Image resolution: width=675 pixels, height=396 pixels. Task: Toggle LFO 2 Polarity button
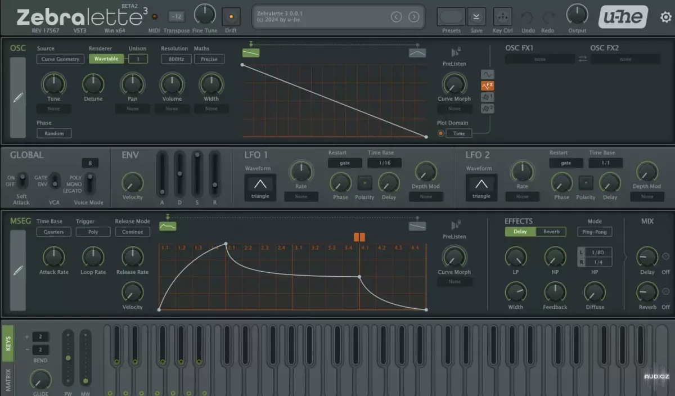(586, 183)
